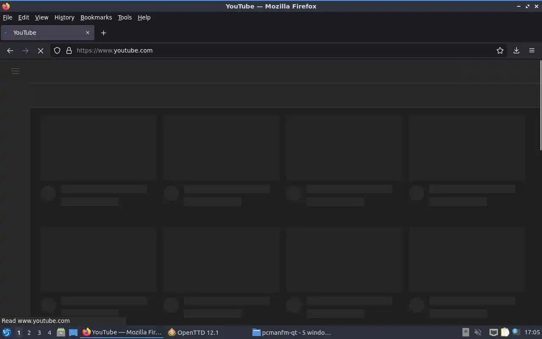Open YouTube guide hamburger menu
The image size is (542, 339).
click(x=15, y=71)
